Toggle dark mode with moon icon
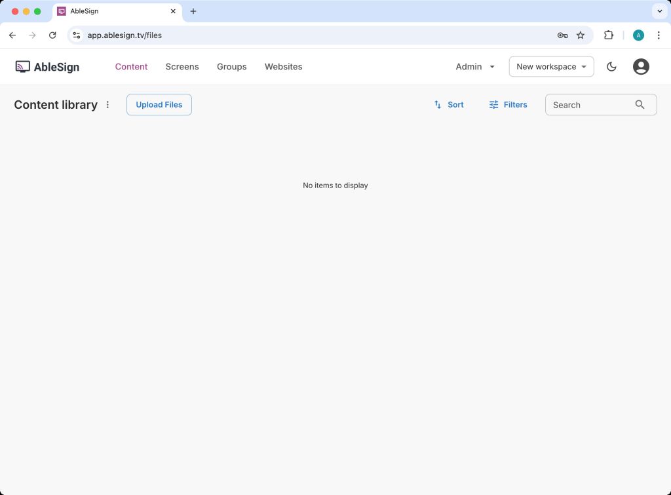The height and width of the screenshot is (495, 671). click(611, 66)
